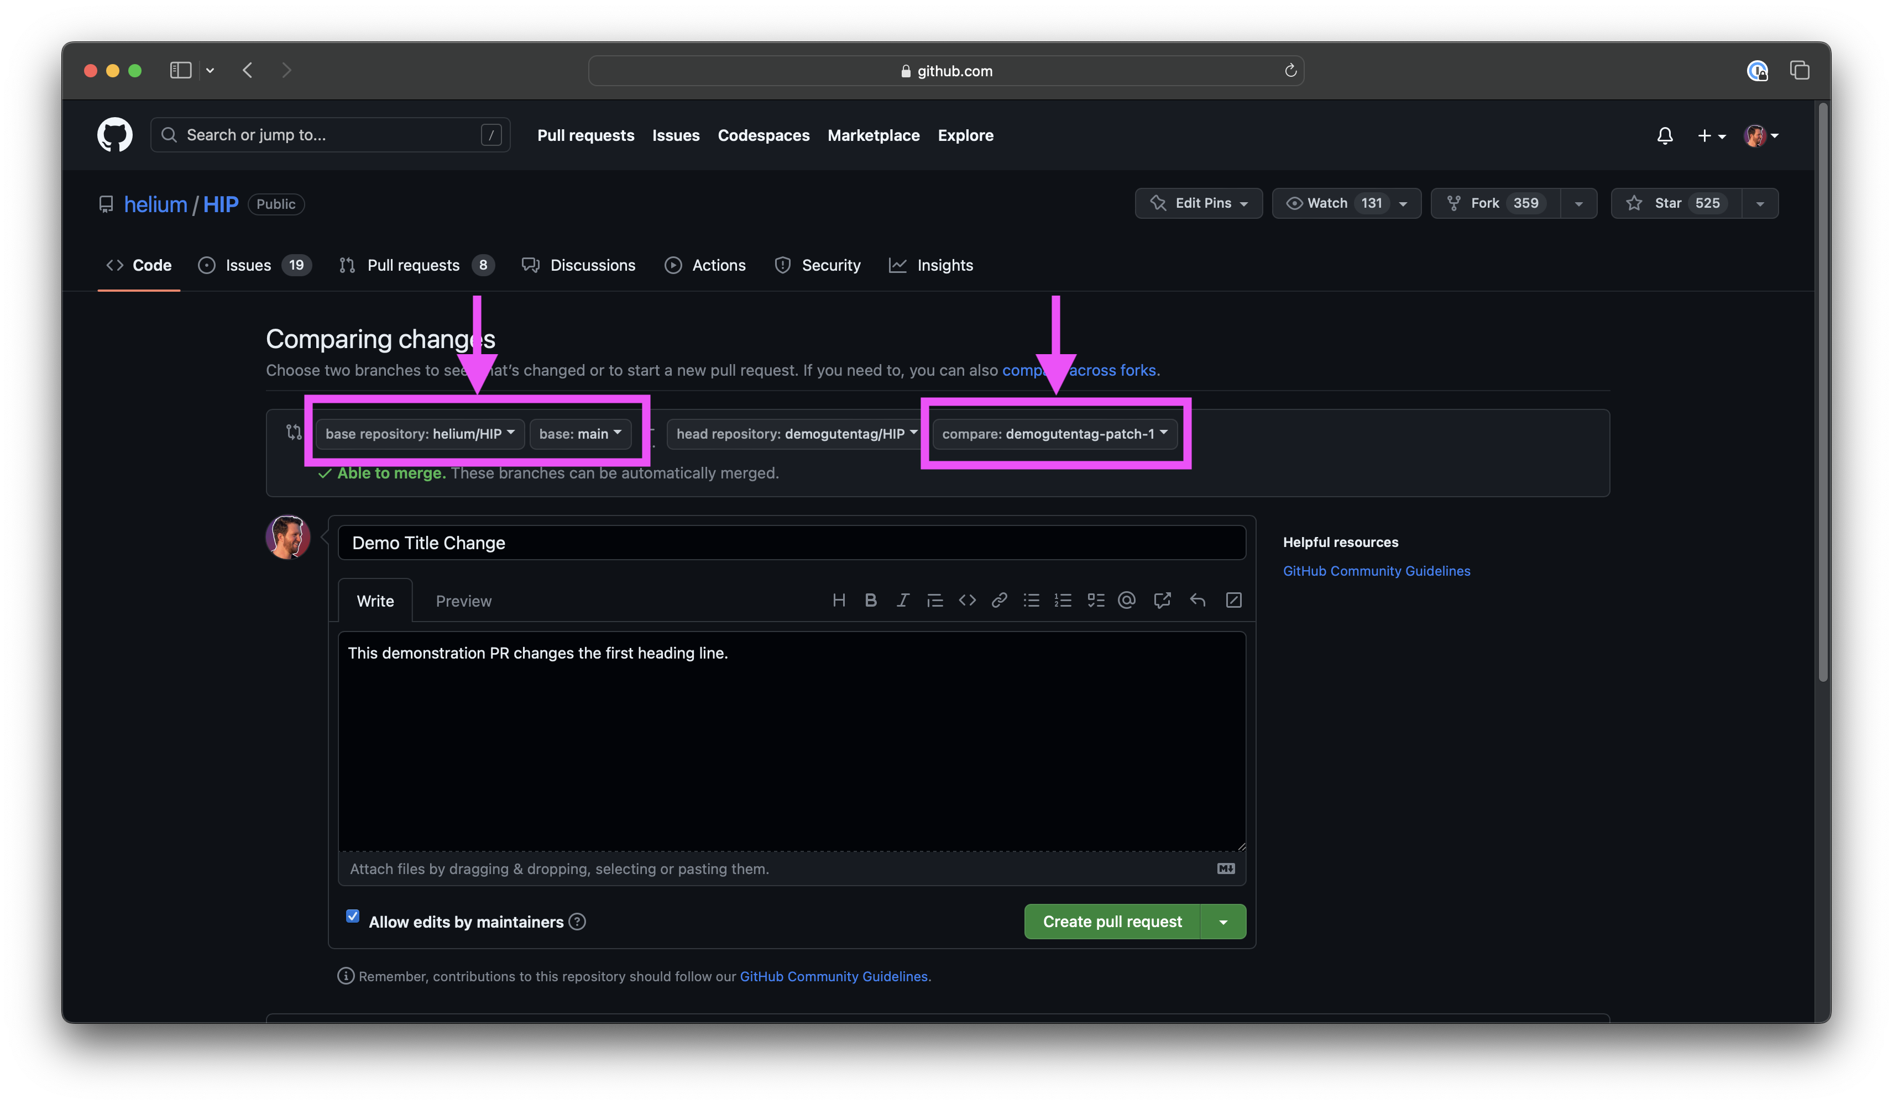Expand the compare demogutentag-patch-1 branch dropdown
The image size is (1893, 1105).
(x=1054, y=434)
